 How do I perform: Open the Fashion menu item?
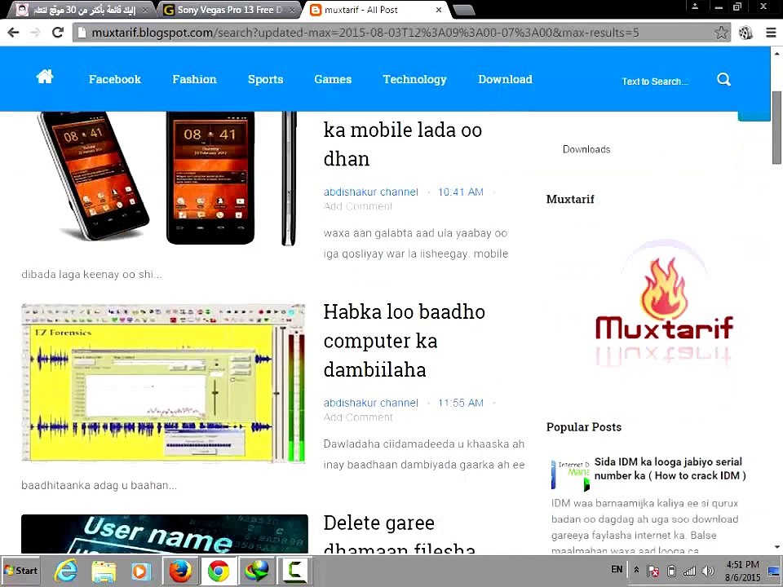(x=194, y=79)
